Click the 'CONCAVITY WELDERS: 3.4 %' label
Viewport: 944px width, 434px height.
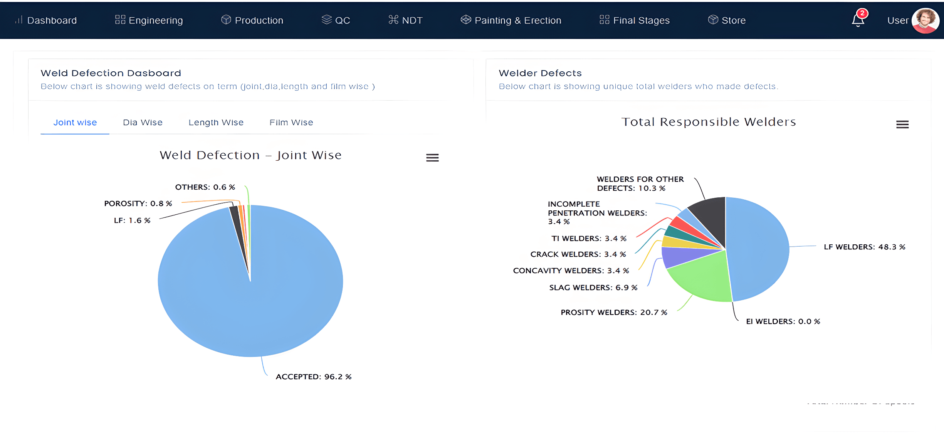(x=571, y=271)
